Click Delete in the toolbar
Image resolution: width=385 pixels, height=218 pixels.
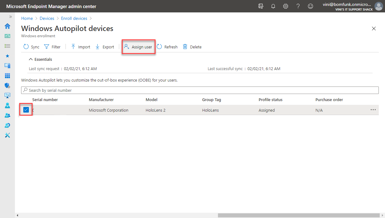192,47
